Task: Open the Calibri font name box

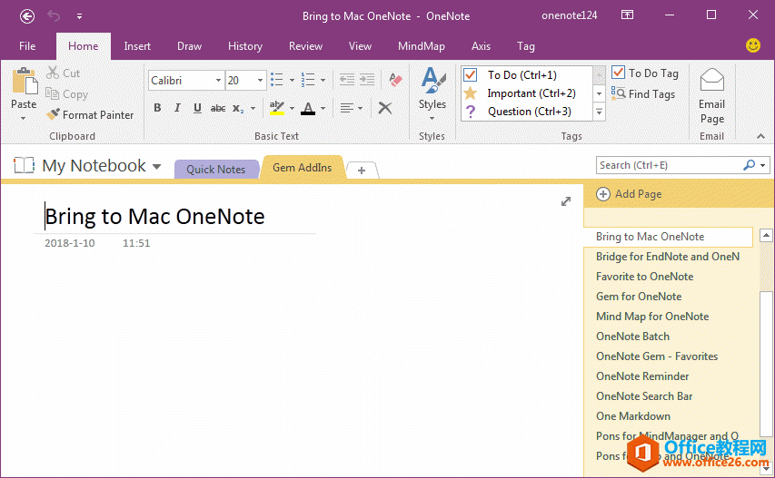Action: (186, 81)
